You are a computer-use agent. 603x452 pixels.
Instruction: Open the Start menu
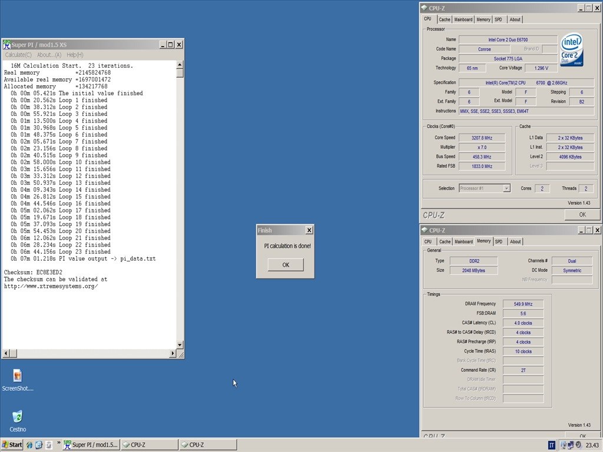pos(12,445)
